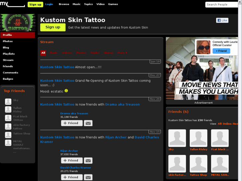Open Blog in the sidebar
Screen dimensions: 242x181
coord(6,47)
